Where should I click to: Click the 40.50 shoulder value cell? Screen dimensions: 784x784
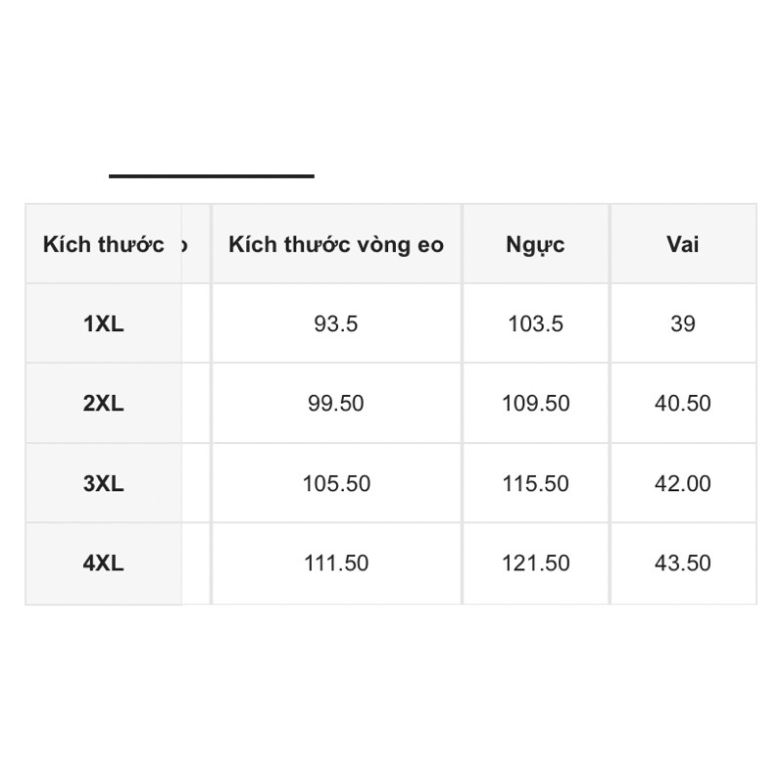(x=683, y=403)
